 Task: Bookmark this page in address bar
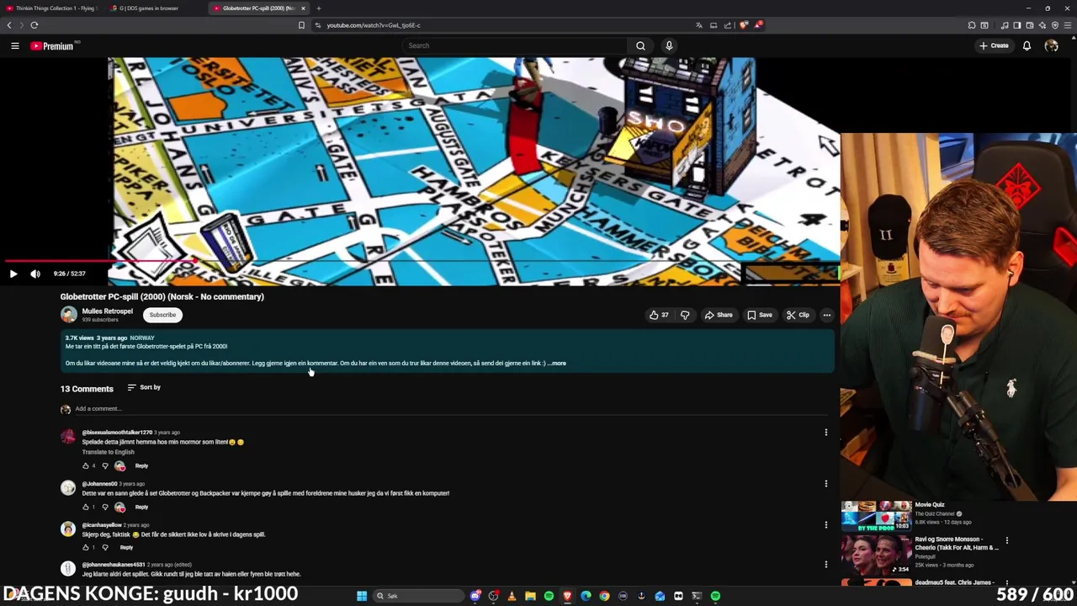point(301,25)
